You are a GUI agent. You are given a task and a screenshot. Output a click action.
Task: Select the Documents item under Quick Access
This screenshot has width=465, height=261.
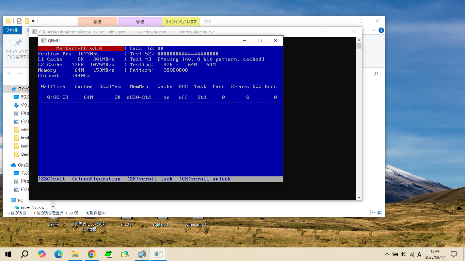coord(21,114)
